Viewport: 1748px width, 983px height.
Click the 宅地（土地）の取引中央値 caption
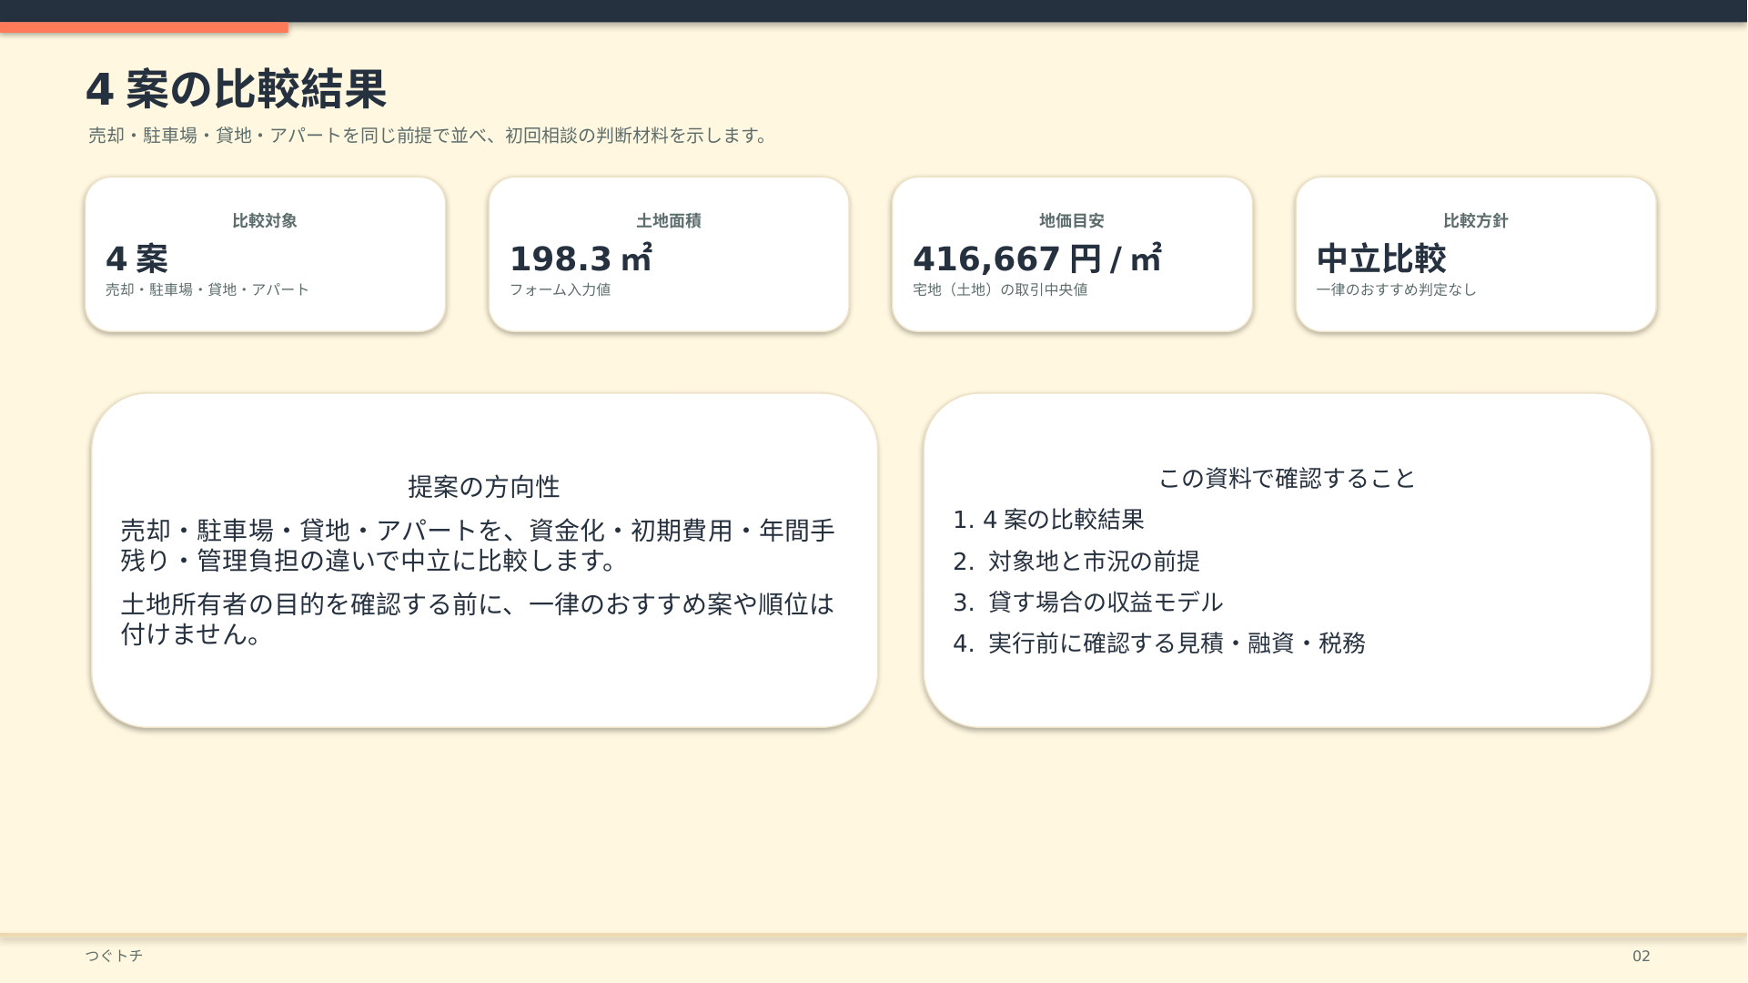pyautogui.click(x=1000, y=289)
